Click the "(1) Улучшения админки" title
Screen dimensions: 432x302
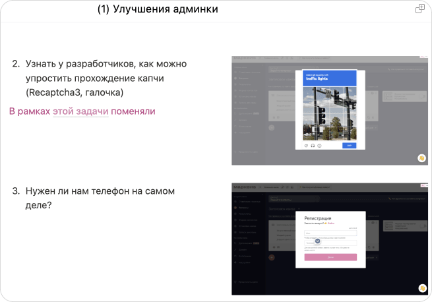pyautogui.click(x=158, y=9)
